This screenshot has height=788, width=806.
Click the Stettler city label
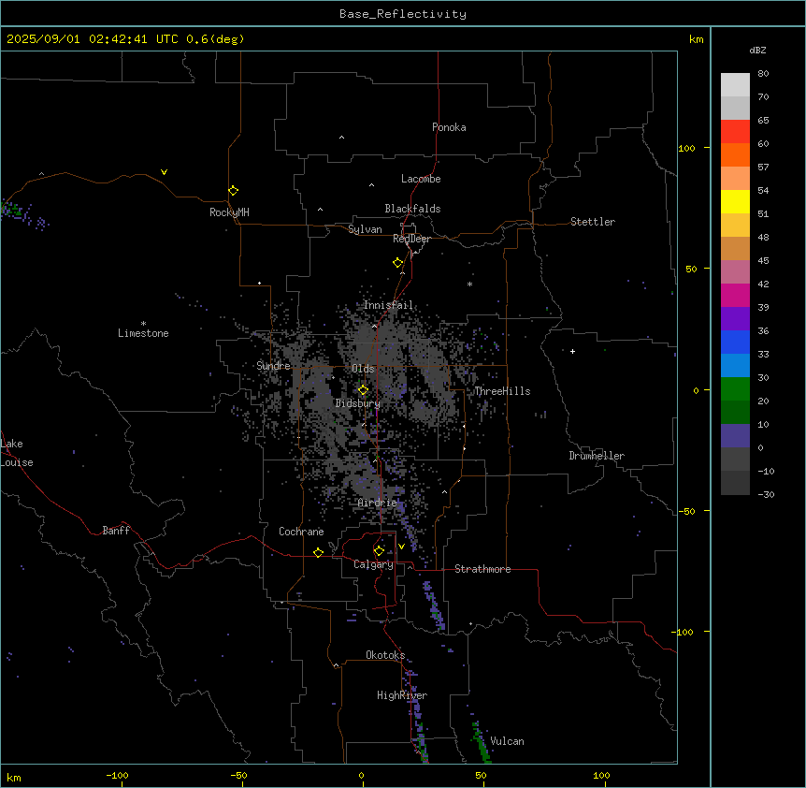pos(593,222)
